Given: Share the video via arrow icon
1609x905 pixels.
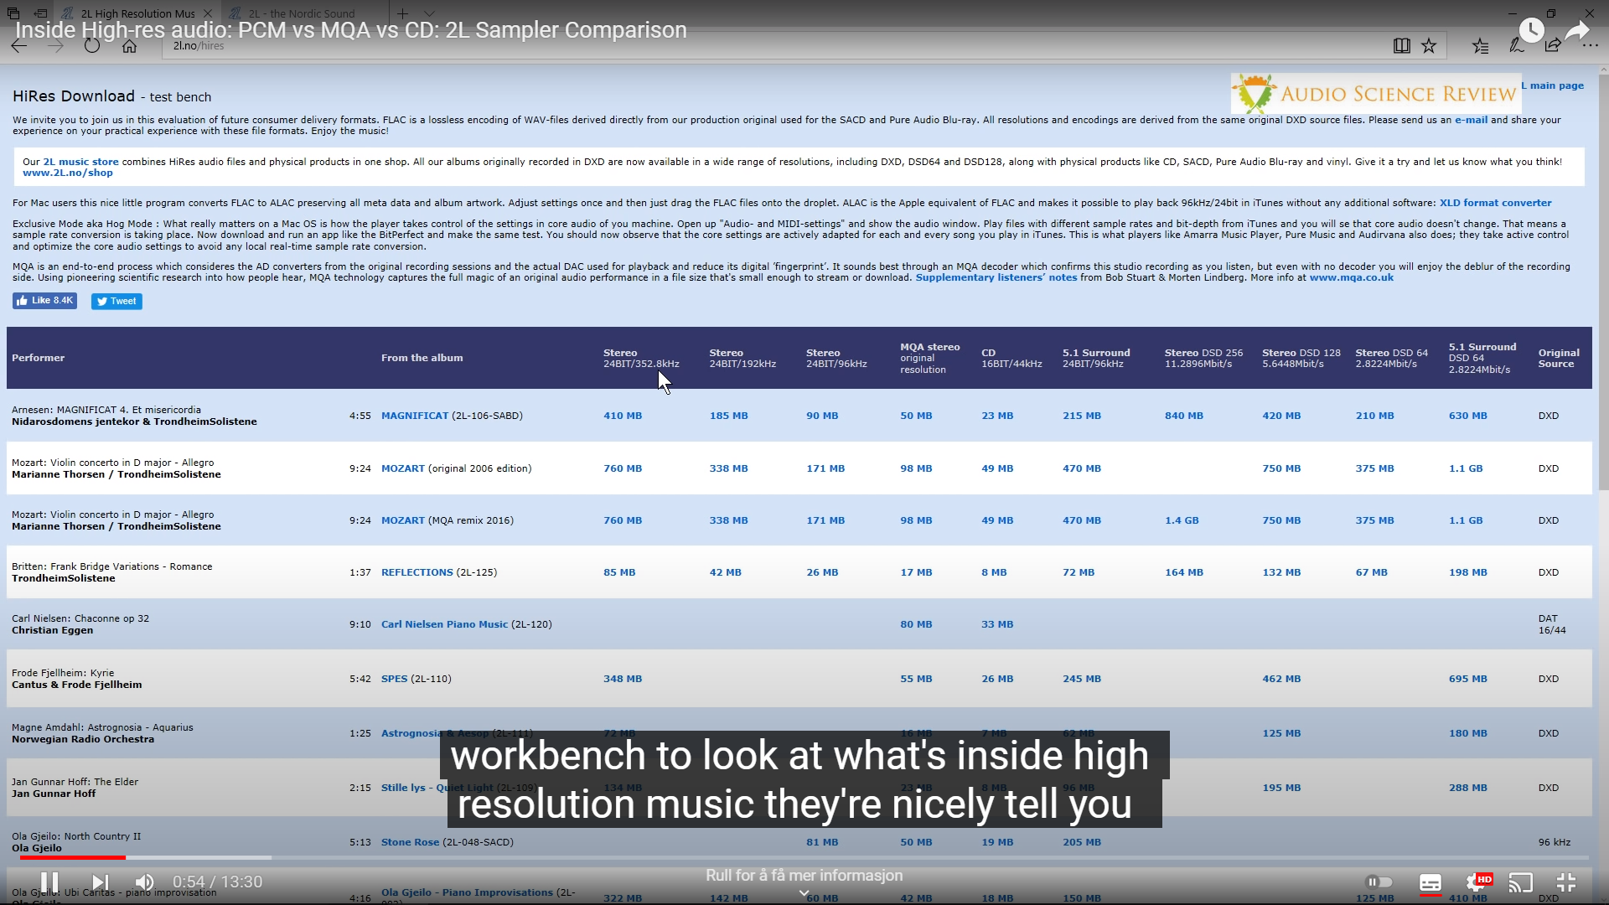Looking at the screenshot, I should tap(1577, 32).
